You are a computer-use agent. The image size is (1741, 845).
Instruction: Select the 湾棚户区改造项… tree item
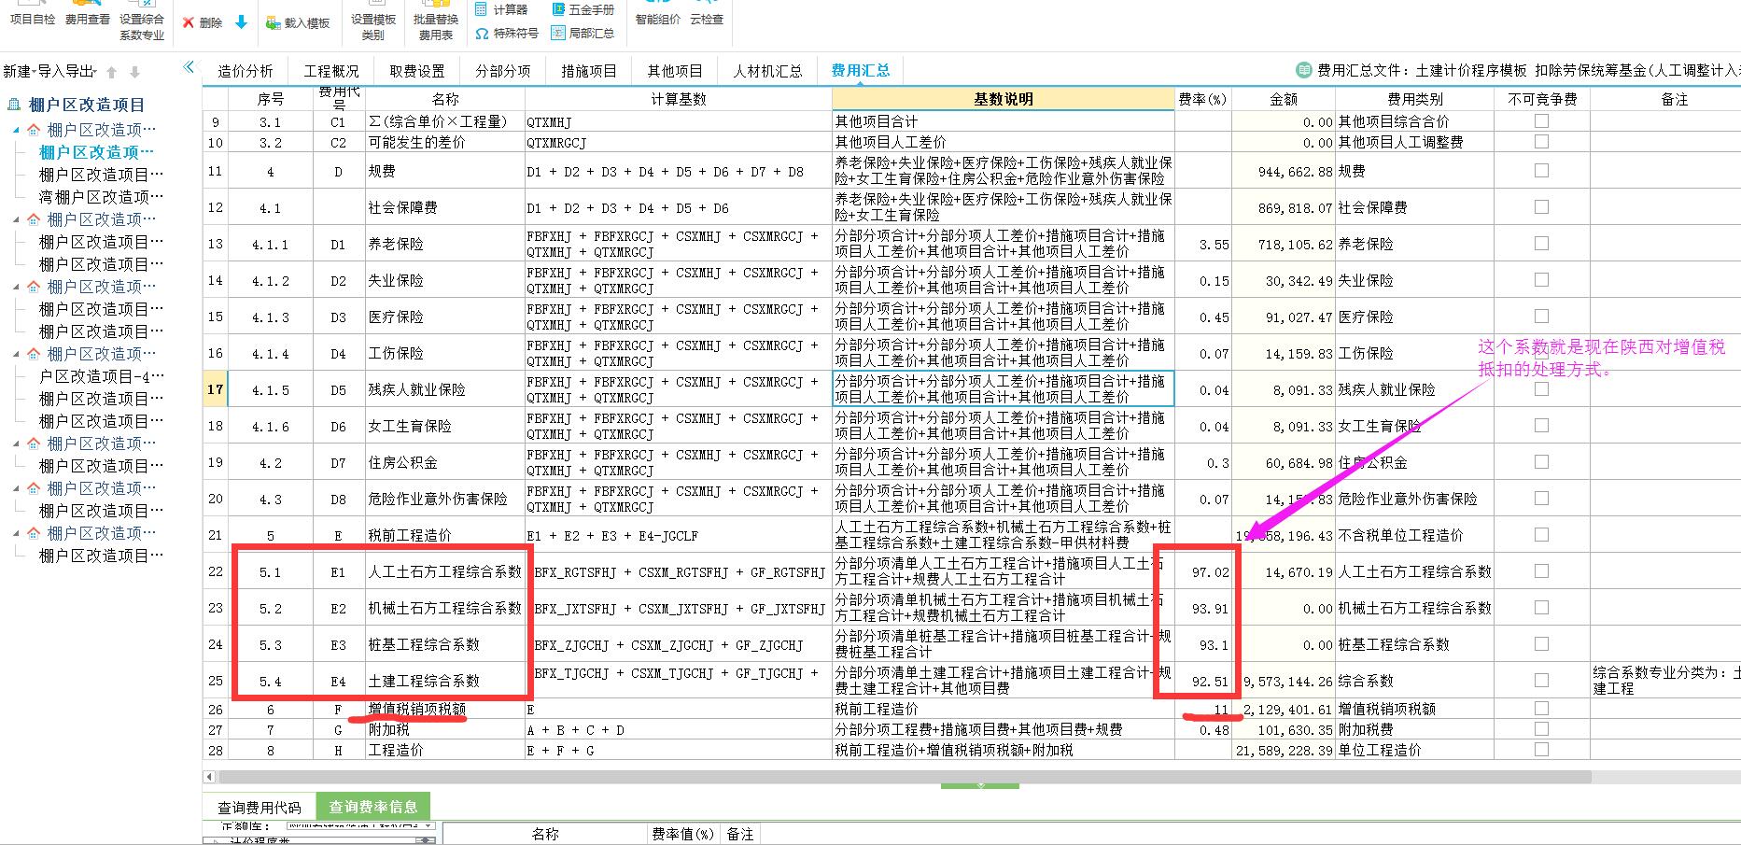point(101,197)
